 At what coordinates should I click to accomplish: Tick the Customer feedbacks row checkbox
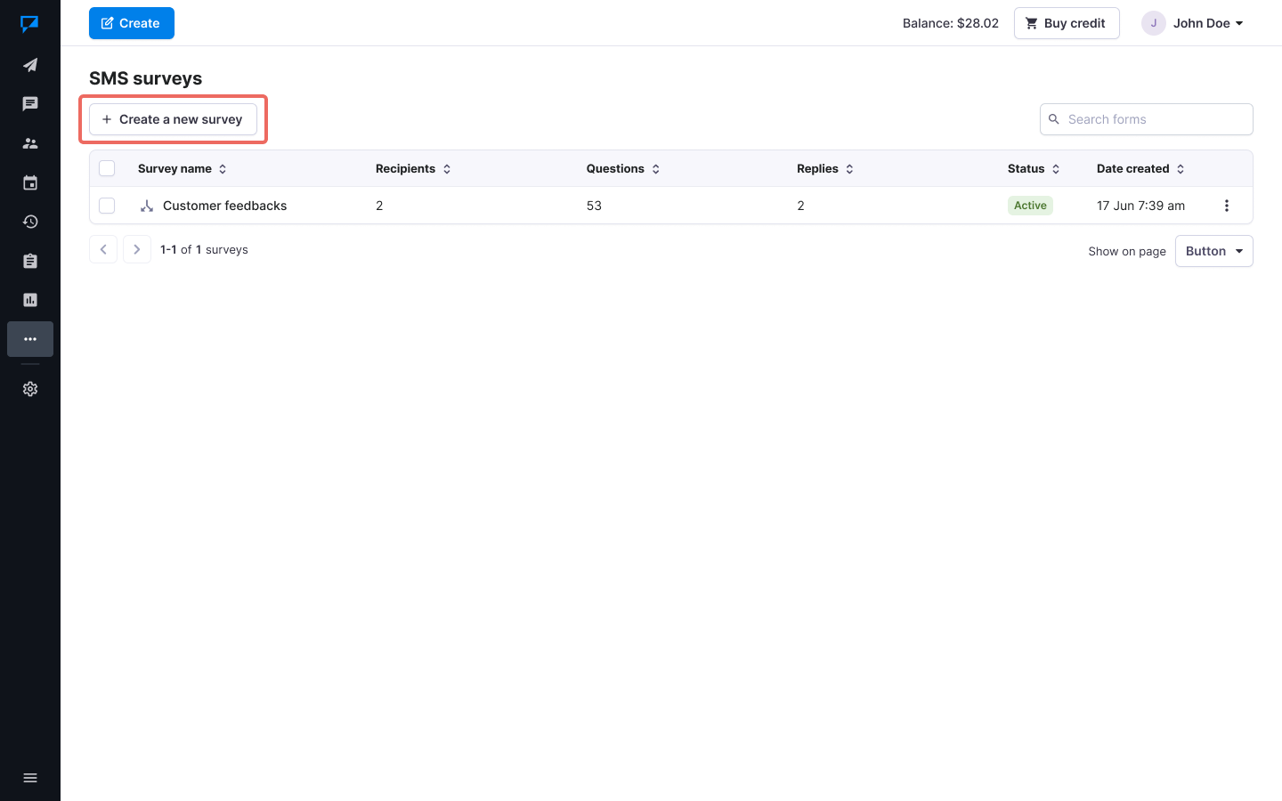click(x=107, y=206)
